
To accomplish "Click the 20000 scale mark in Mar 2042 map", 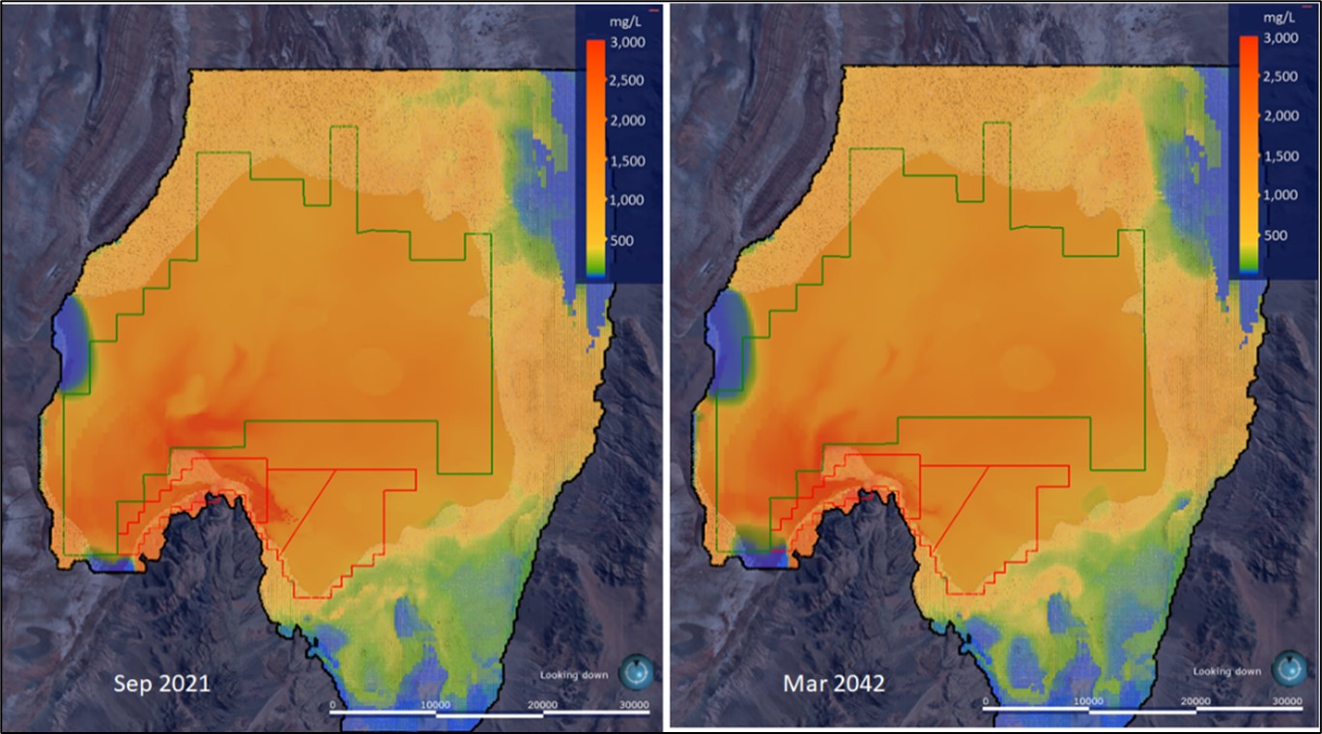I will point(1195,701).
